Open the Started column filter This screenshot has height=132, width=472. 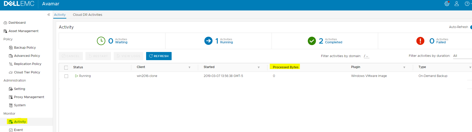(259, 68)
